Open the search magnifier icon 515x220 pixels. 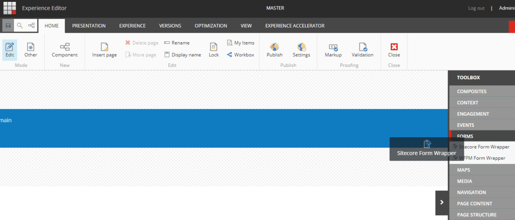(20, 26)
